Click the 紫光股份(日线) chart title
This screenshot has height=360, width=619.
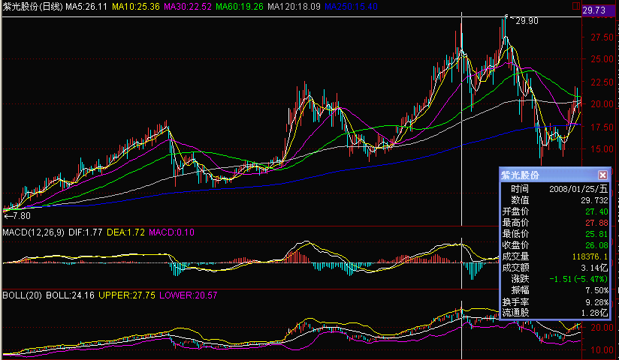[x=32, y=7]
